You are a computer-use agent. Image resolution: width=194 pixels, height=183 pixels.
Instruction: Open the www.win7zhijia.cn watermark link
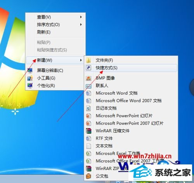(x=145, y=156)
